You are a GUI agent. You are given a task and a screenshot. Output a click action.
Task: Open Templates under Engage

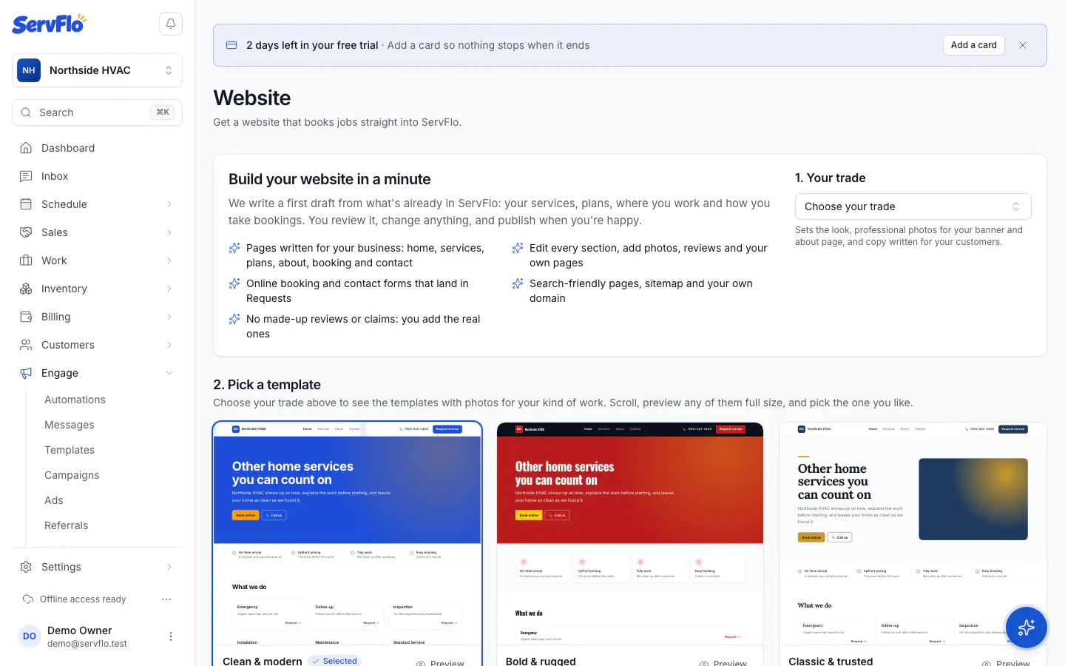[70, 450]
